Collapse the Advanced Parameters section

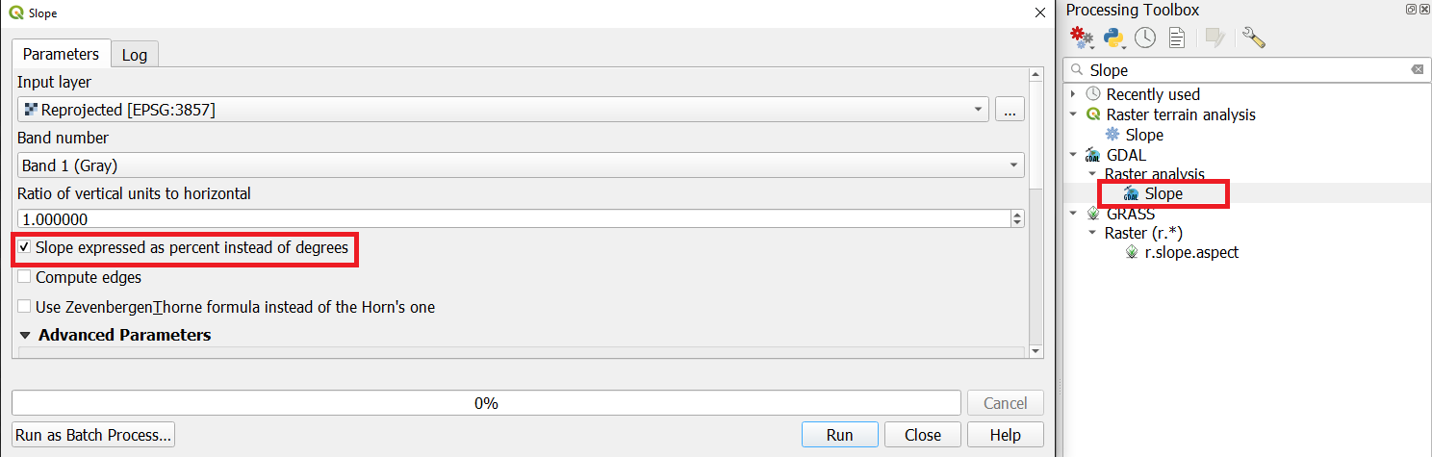pos(26,336)
